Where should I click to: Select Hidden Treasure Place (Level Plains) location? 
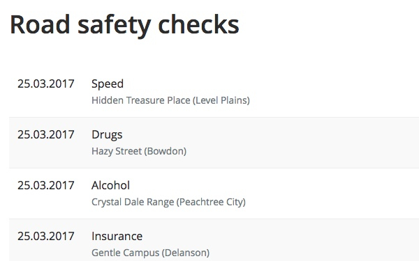click(170, 100)
